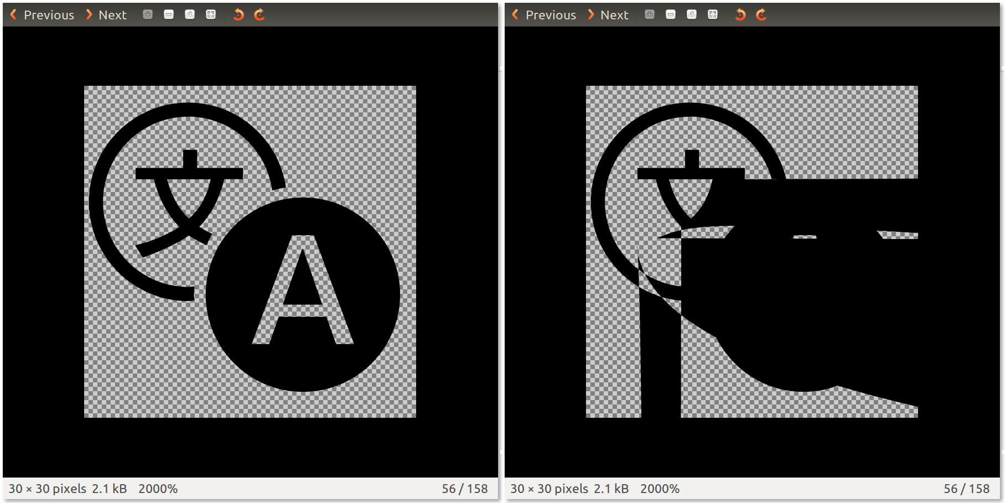Click Next in the left viewer window
Image resolution: width=1006 pixels, height=503 pixels.
[x=106, y=15]
